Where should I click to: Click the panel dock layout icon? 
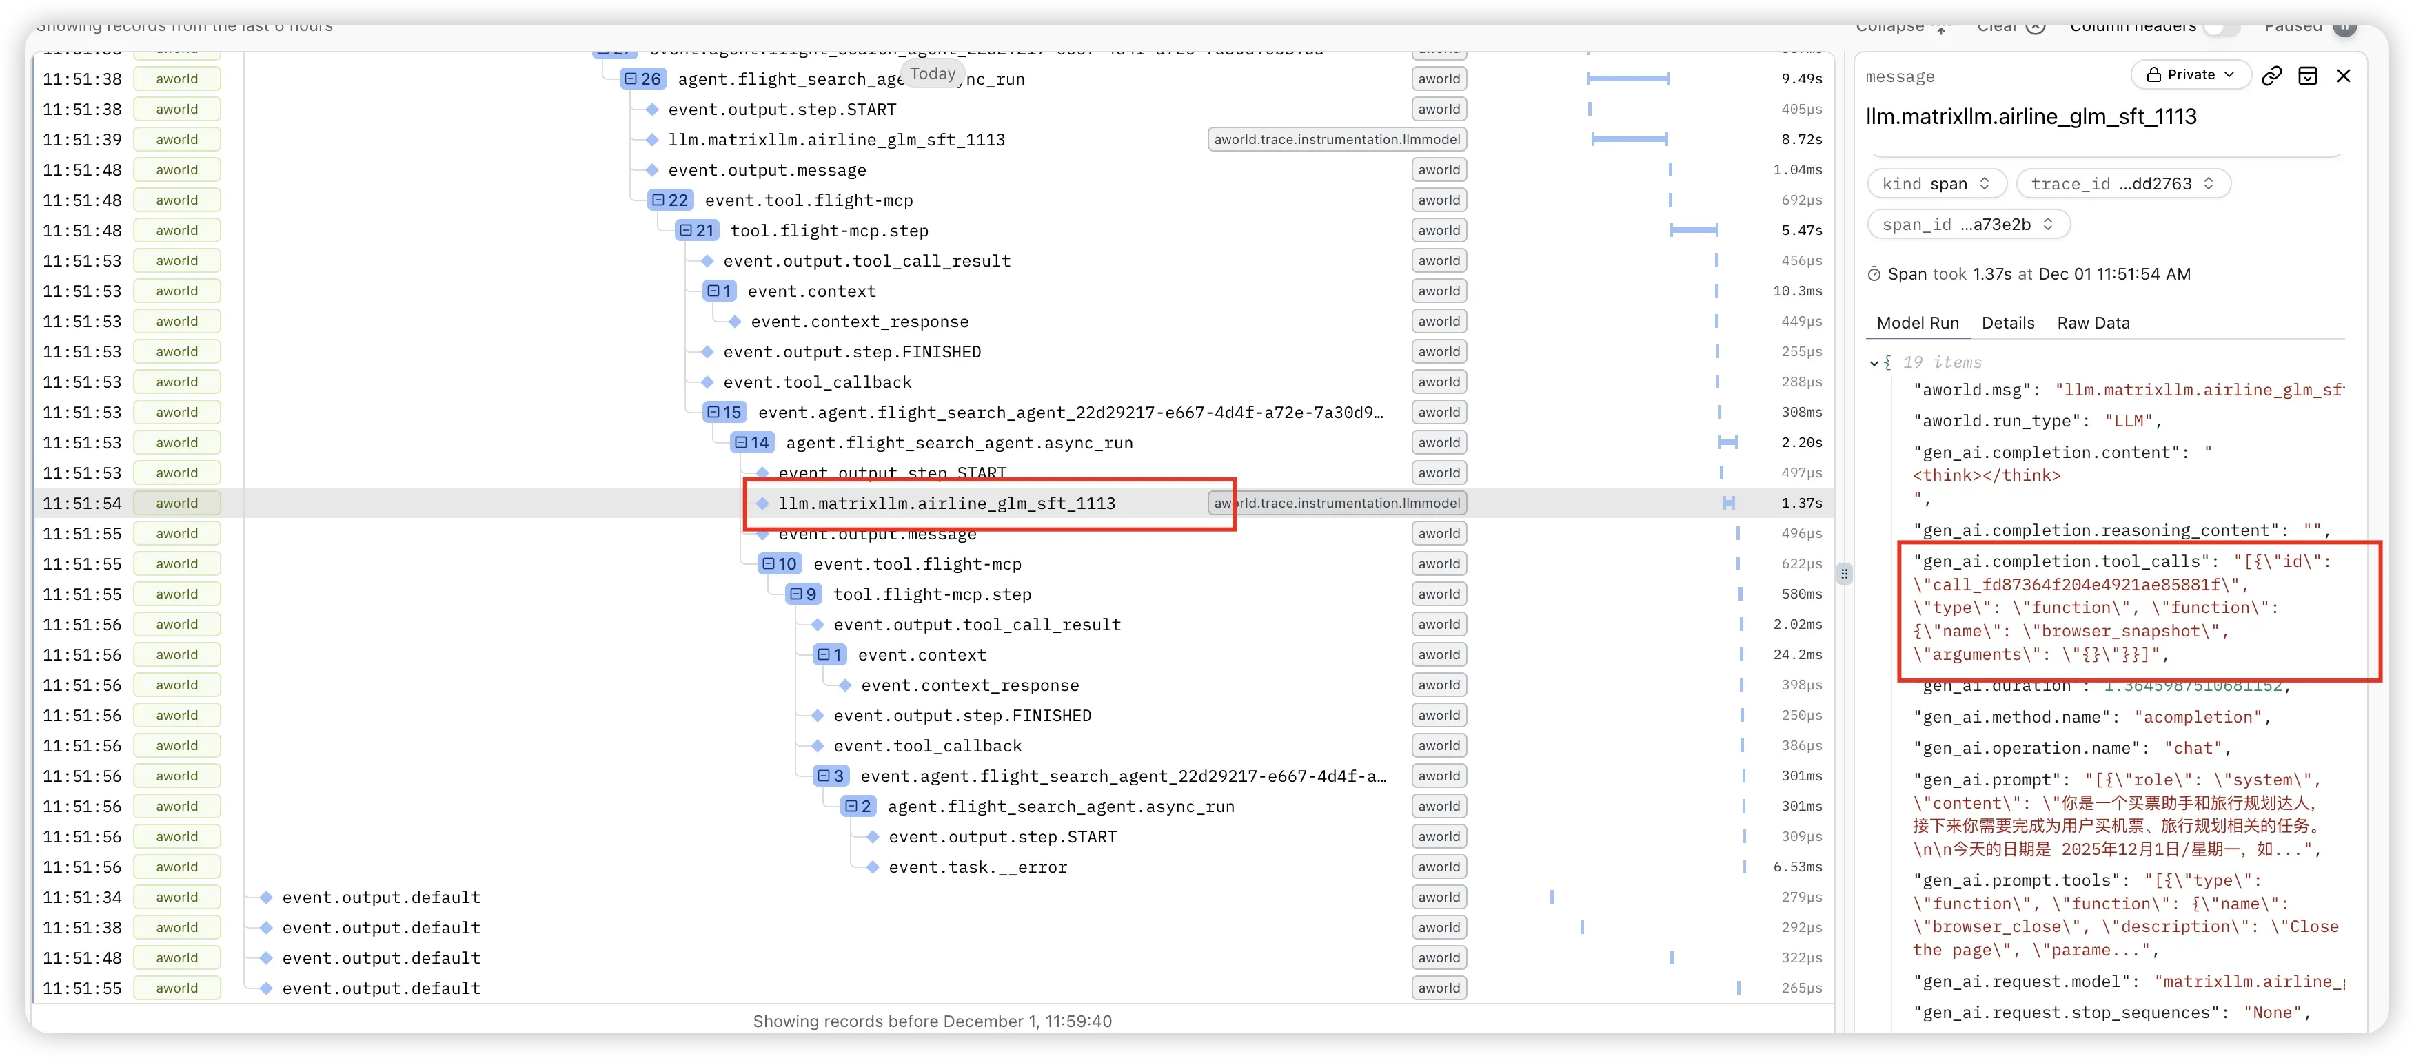(x=2308, y=76)
